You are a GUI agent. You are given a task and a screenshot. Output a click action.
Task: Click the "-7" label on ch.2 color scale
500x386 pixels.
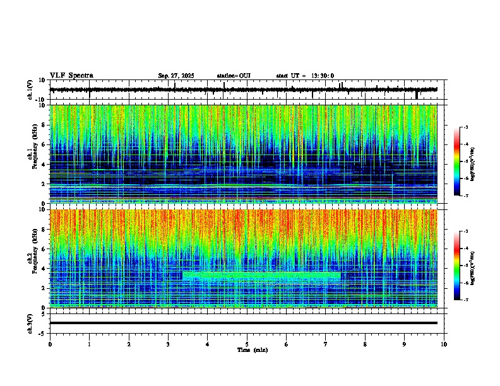[465, 300]
